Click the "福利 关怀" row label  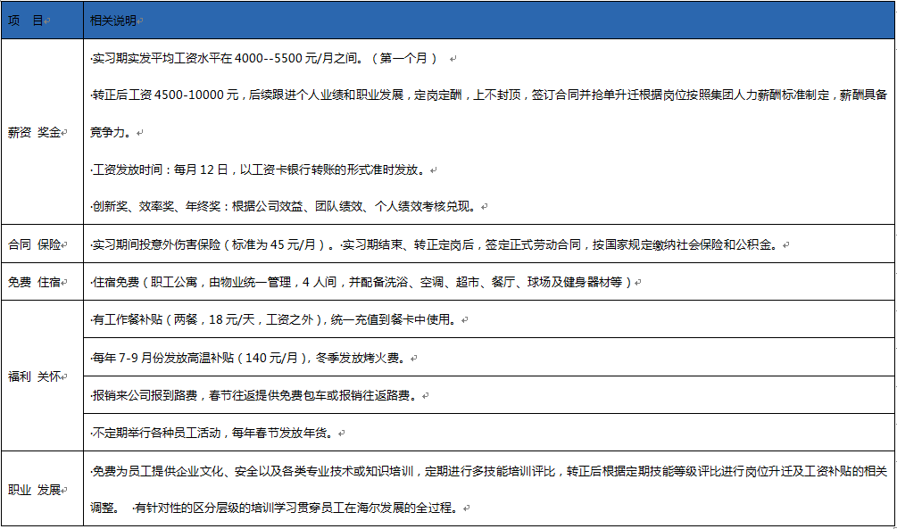36,376
